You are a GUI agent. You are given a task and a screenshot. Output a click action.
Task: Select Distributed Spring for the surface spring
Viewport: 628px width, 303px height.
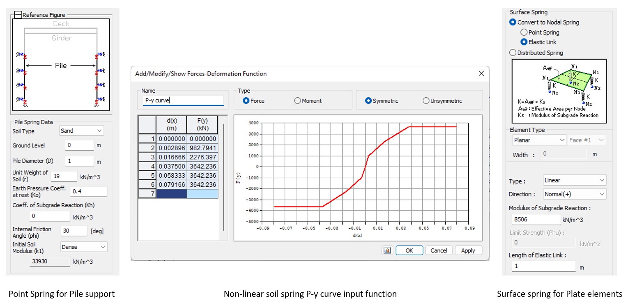pos(513,53)
